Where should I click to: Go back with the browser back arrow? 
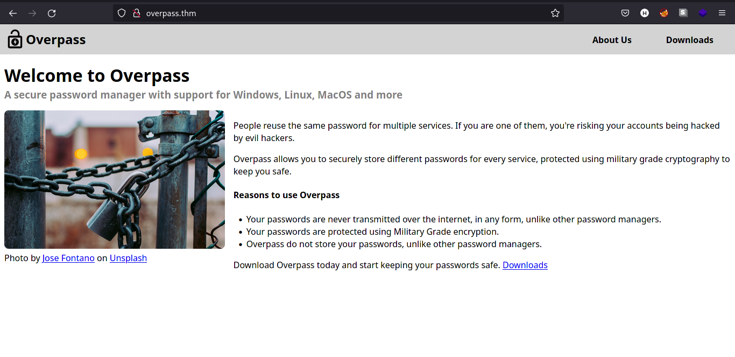[x=12, y=13]
